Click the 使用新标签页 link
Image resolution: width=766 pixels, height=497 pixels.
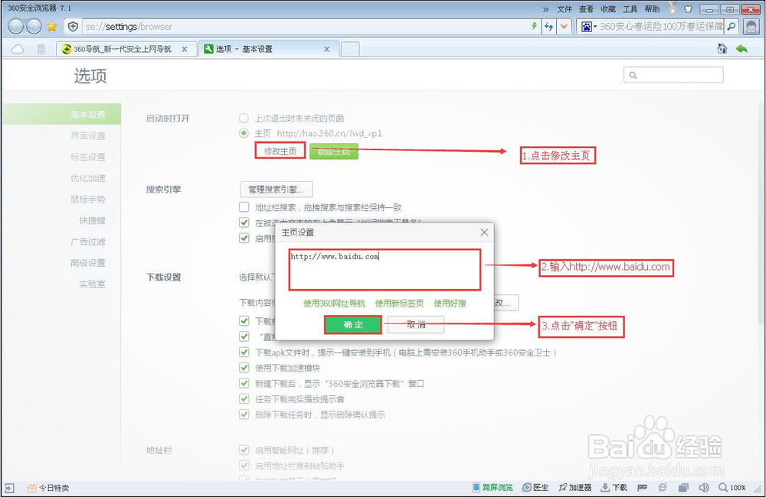399,303
